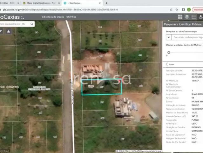
Task: Open the legend list icon
Action: [193, 17]
